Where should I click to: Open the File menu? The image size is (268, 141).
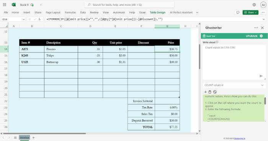pos(6,13)
